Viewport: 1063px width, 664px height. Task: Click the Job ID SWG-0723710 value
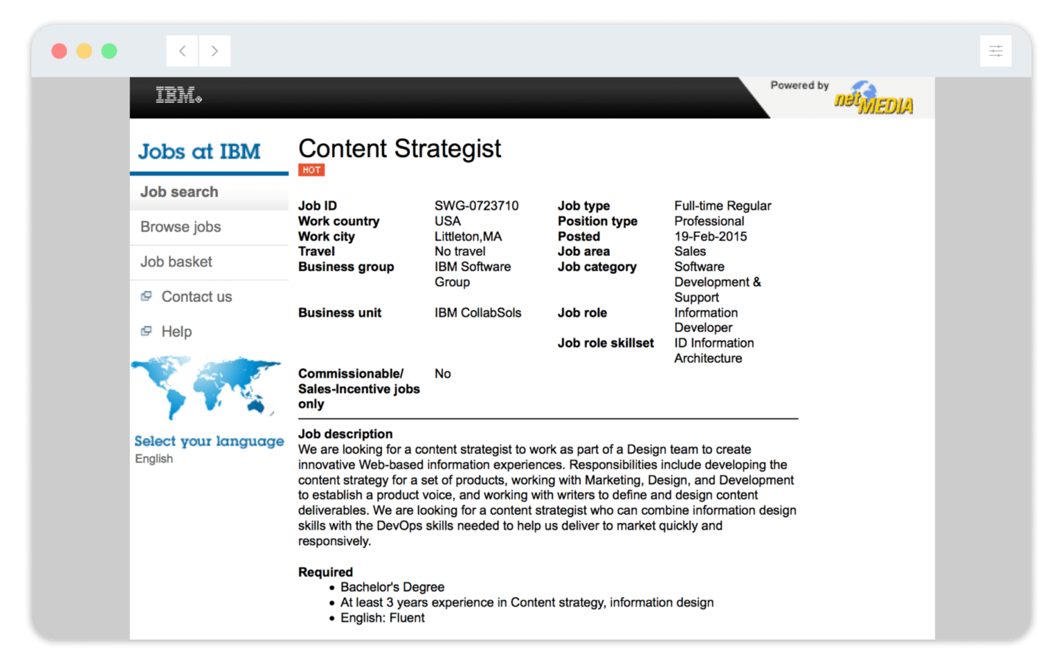[475, 205]
